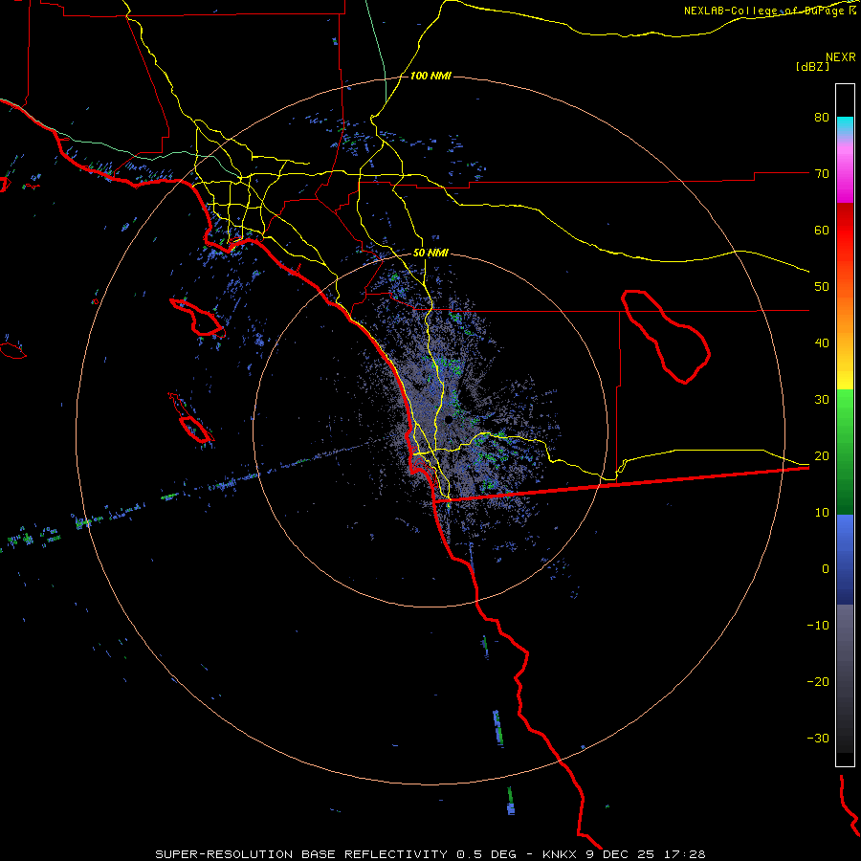Click the 50 value on the dBZ scale
The width and height of the screenshot is (861, 861).
tap(822, 287)
